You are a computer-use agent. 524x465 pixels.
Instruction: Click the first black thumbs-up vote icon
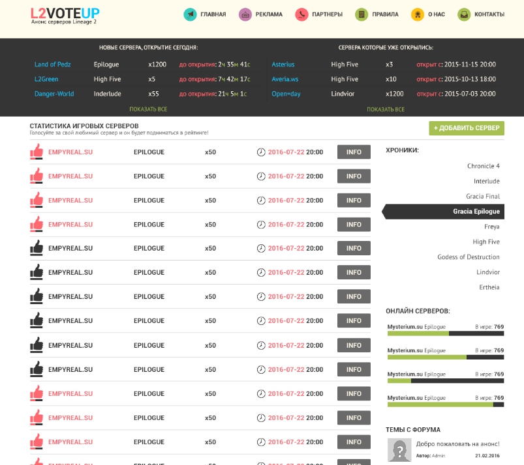(x=37, y=248)
